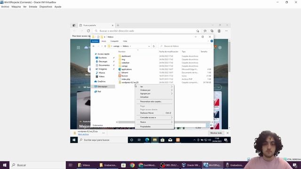Open new tab plus in Edge

pyautogui.click(x=118, y=25)
